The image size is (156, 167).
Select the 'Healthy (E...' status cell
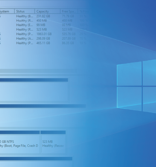pos(25,25)
